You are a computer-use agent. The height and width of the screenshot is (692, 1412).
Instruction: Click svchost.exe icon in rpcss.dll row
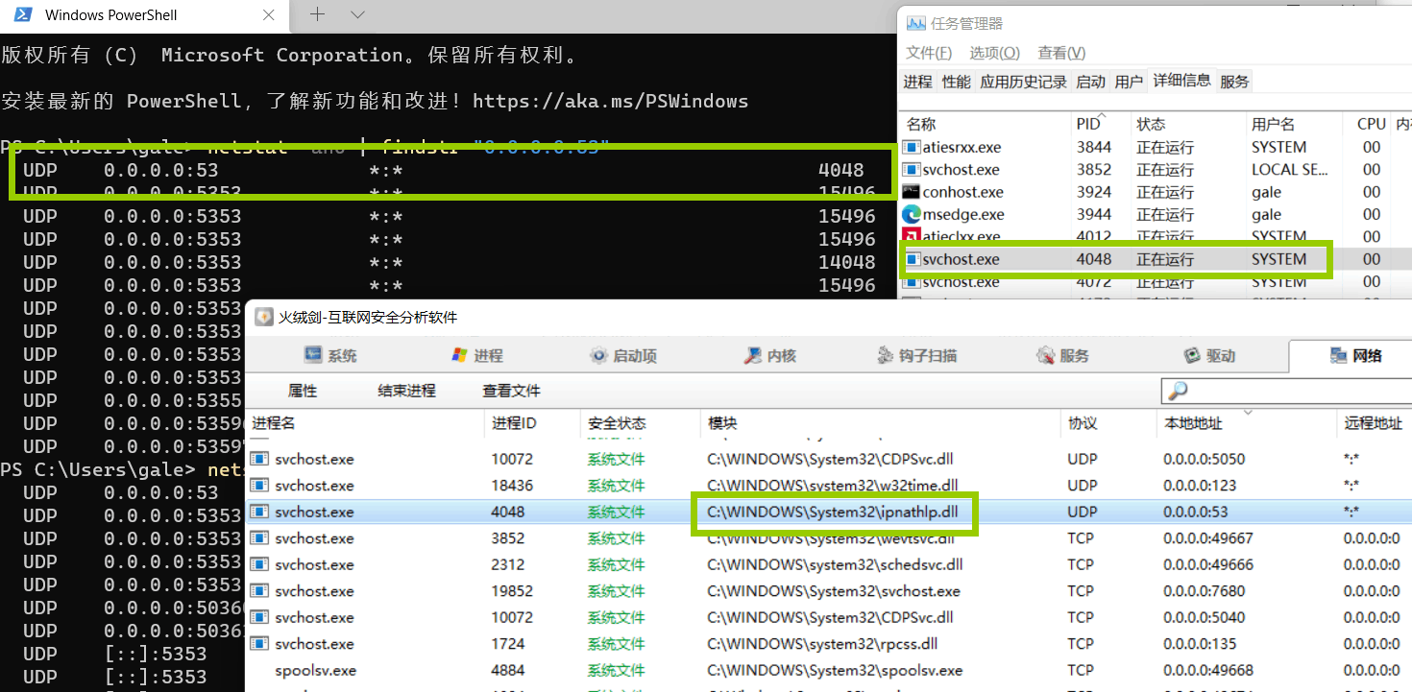[259, 644]
